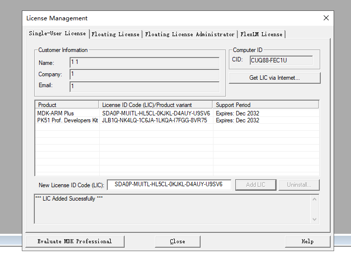This screenshot has height=264, width=351.
Task: Click license code JLB1Q-NK4LQ-1C6JA-1LKQA-I7FGG-8VR75
Action: [x=154, y=120]
